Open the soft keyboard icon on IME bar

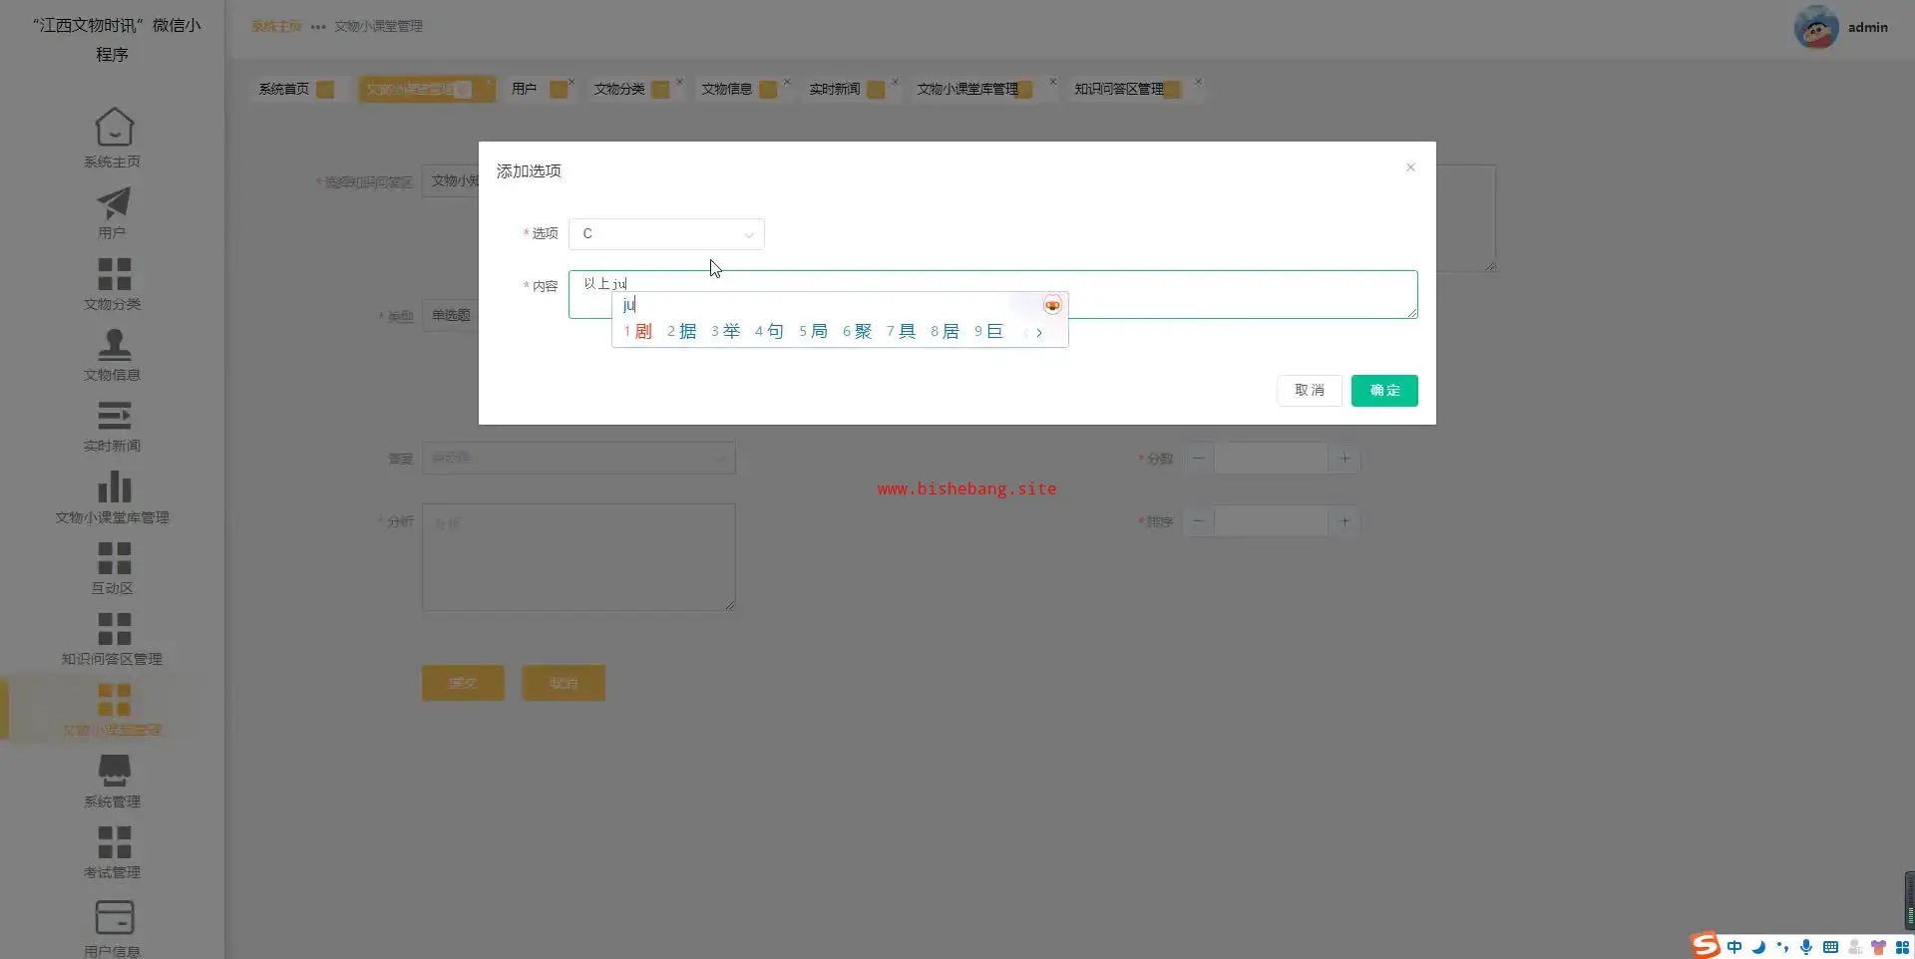pyautogui.click(x=1830, y=947)
